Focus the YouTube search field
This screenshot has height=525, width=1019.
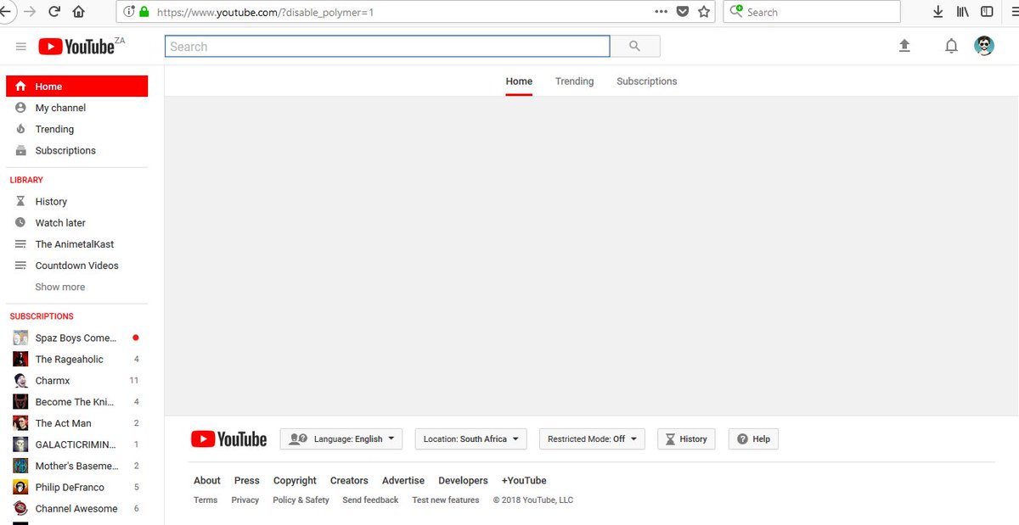coord(387,47)
